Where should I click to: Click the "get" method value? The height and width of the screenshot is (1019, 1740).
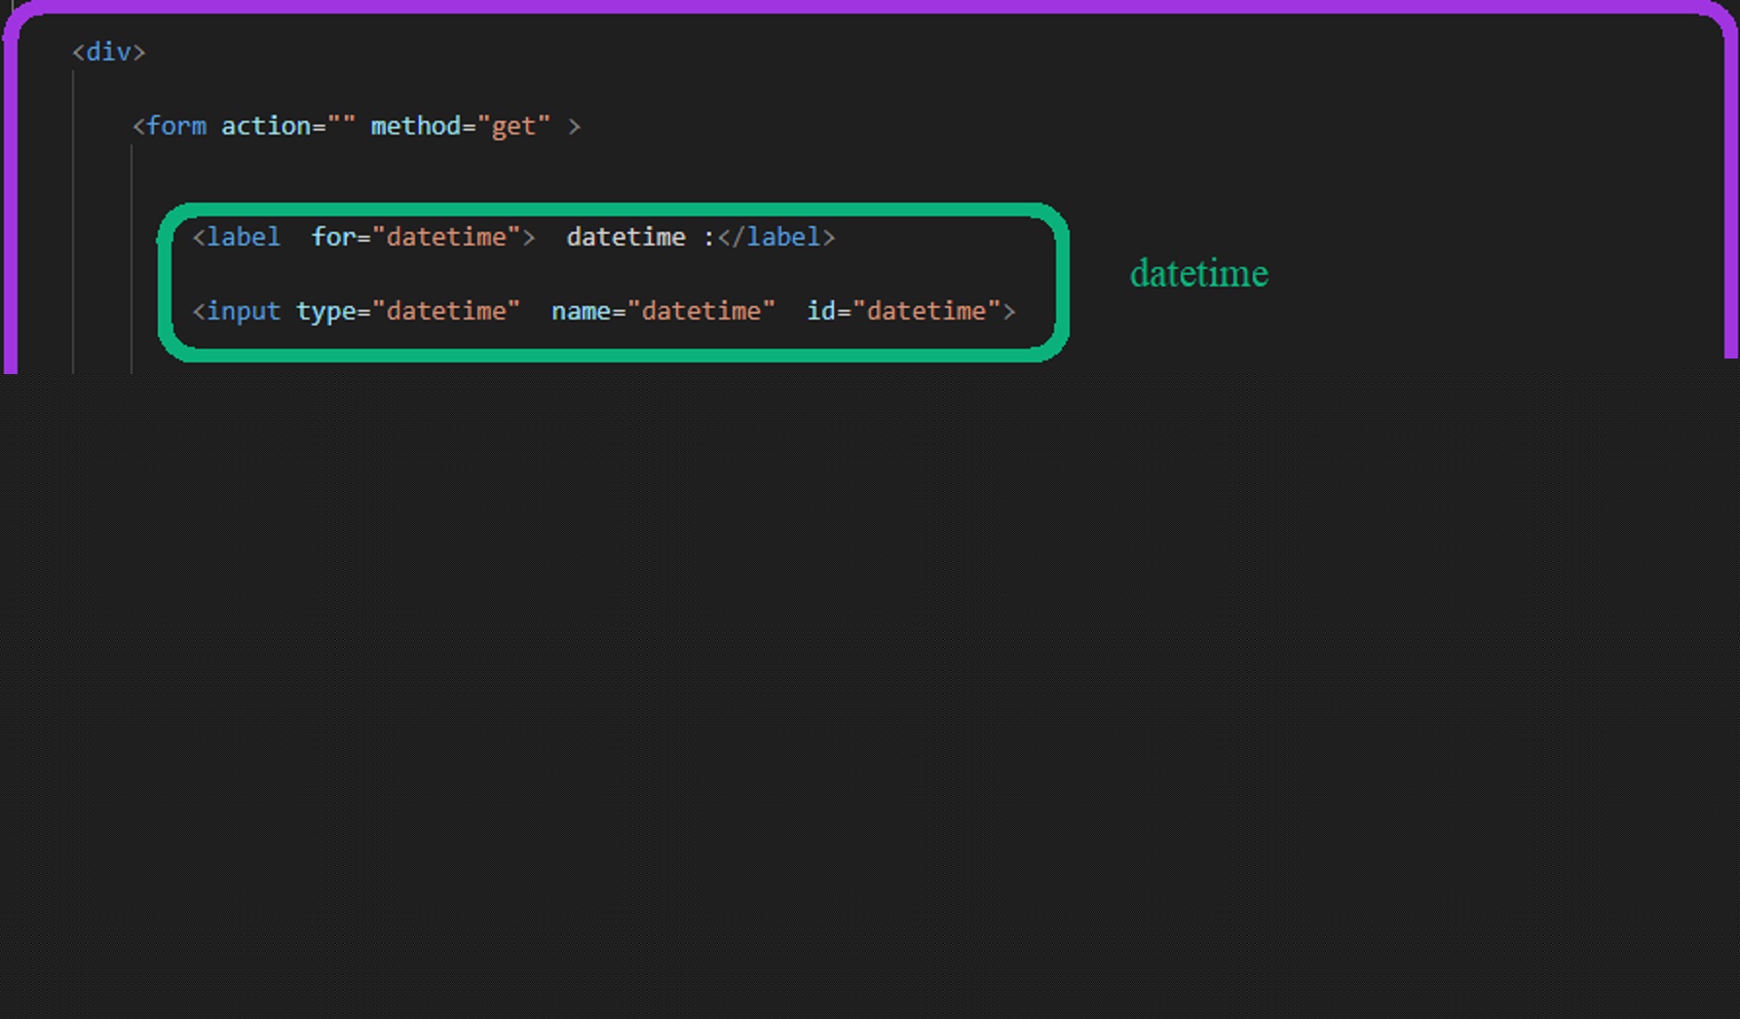pyautogui.click(x=513, y=127)
